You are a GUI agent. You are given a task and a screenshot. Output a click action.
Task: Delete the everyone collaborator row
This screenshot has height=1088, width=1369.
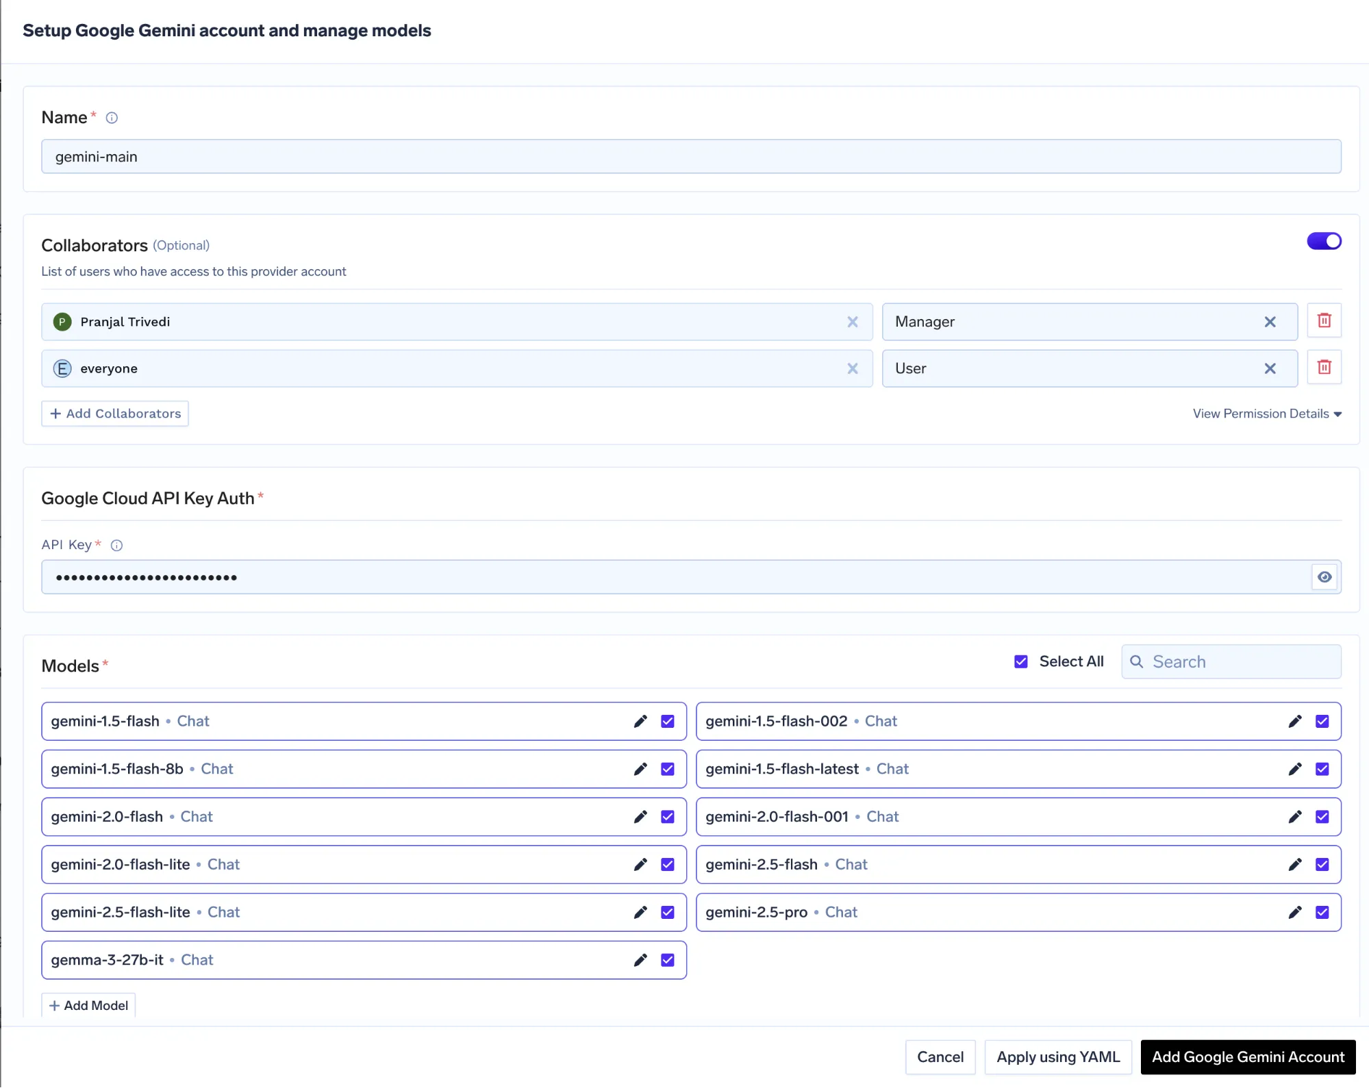click(x=1324, y=367)
